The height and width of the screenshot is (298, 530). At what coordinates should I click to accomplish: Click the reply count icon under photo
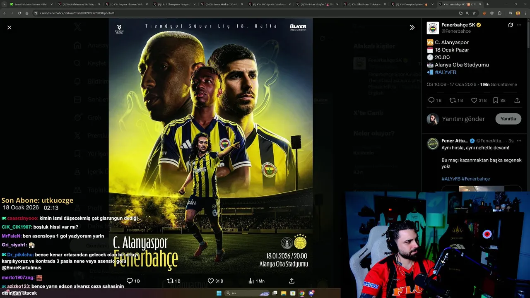click(x=130, y=281)
